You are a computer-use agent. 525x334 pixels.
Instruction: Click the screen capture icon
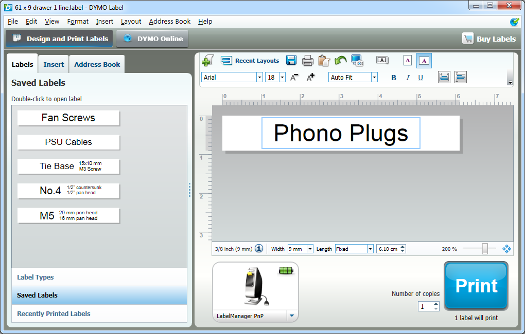click(x=357, y=61)
